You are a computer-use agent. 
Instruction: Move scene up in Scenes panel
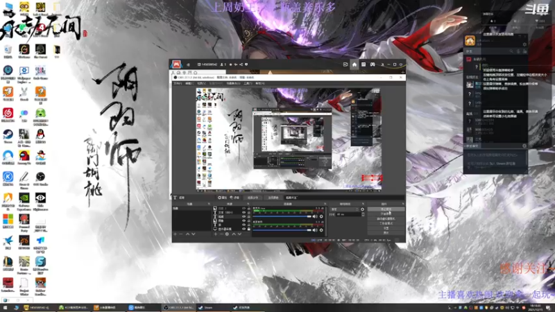click(187, 234)
